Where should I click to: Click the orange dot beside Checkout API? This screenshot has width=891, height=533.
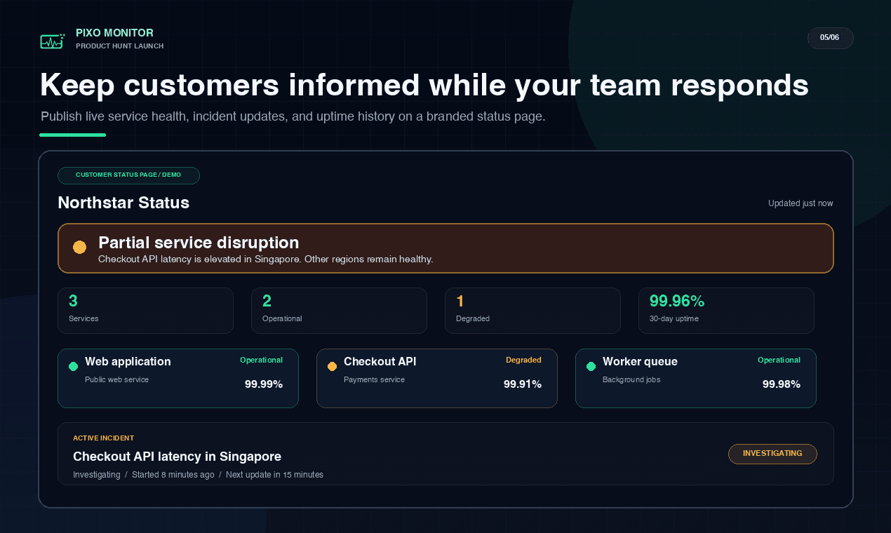pos(332,366)
